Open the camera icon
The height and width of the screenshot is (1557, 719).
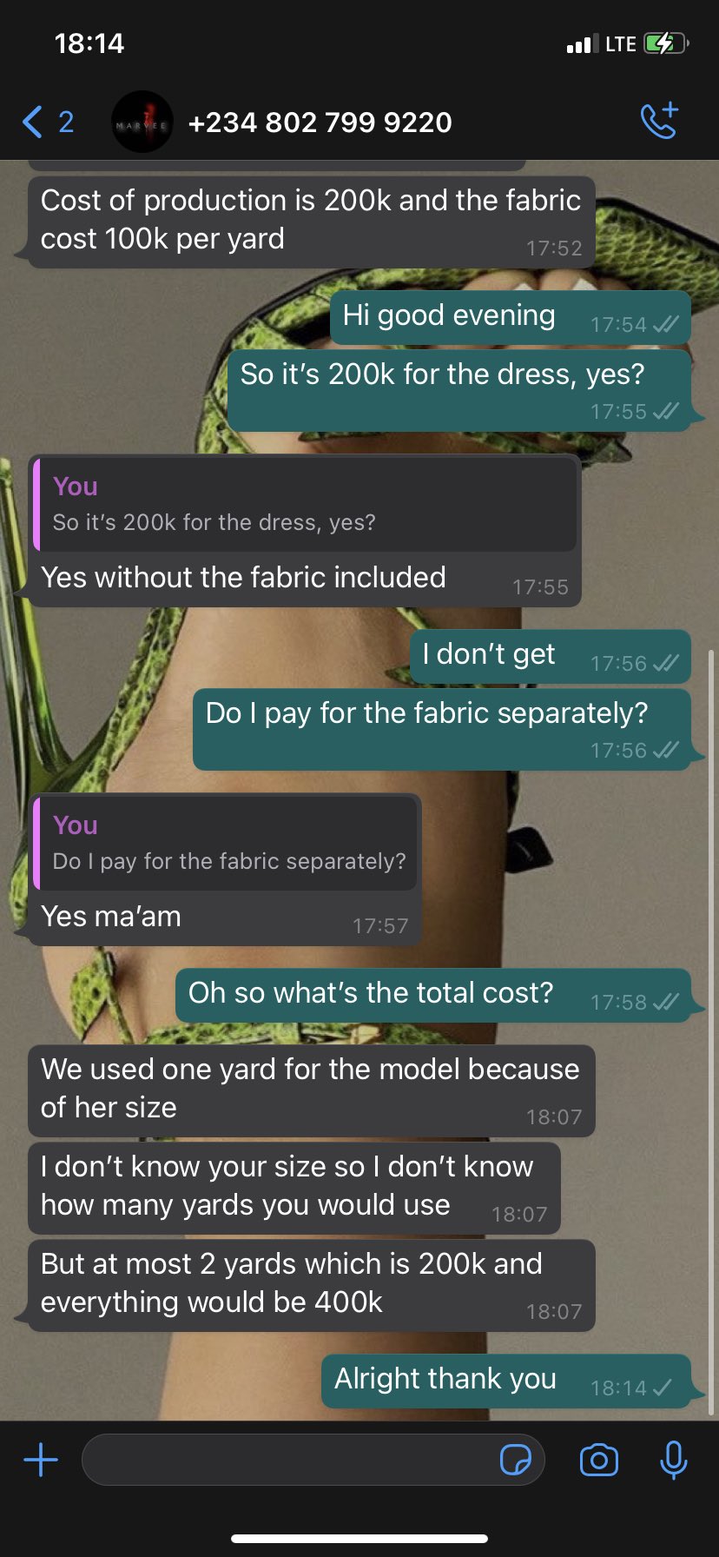pos(599,1460)
